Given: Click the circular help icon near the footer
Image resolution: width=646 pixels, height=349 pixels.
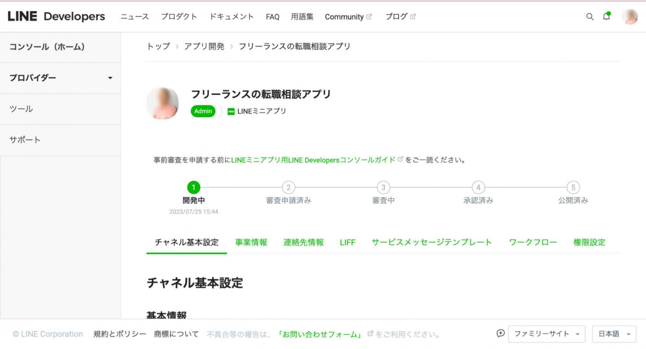Looking at the screenshot, I should 500,333.
